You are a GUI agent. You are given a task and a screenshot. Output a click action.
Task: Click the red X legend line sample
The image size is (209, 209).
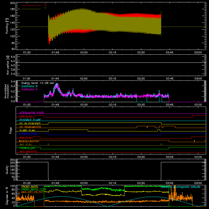pos(31,5)
